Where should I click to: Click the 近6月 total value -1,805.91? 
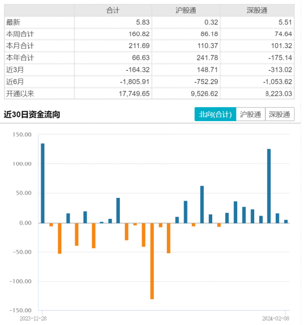click(x=135, y=82)
